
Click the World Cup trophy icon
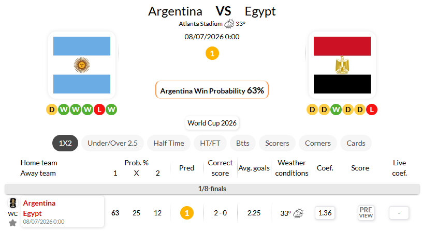pyautogui.click(x=12, y=203)
